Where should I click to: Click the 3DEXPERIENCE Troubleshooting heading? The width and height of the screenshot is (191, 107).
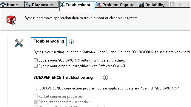click(63, 77)
